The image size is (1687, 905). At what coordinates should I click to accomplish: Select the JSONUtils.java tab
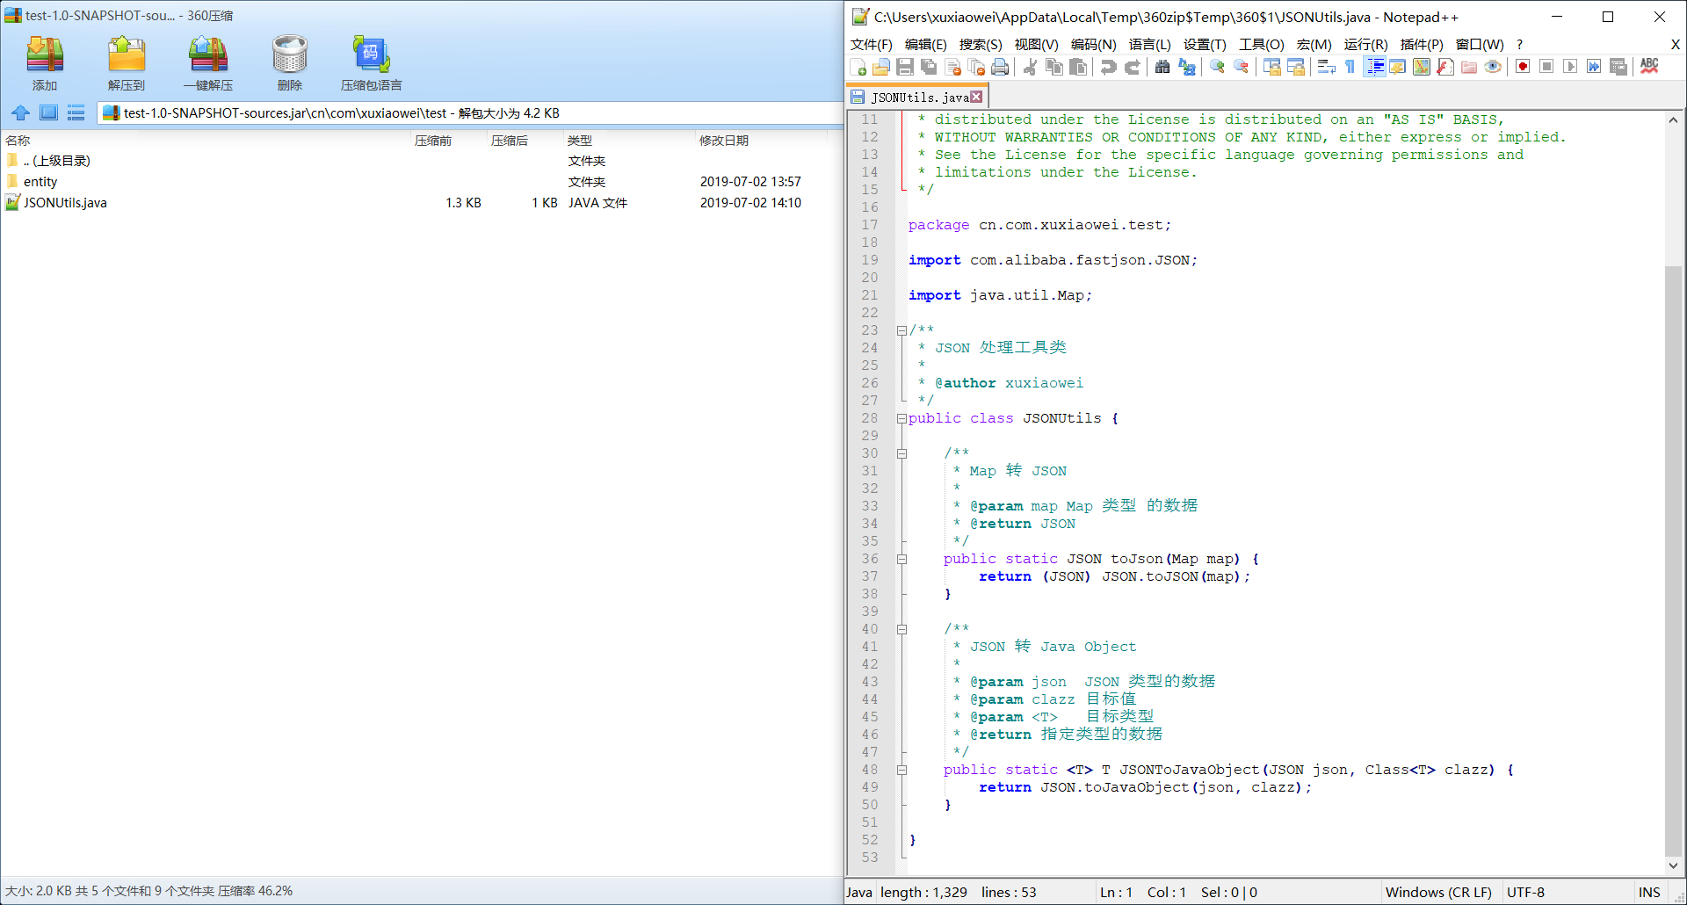pyautogui.click(x=916, y=97)
